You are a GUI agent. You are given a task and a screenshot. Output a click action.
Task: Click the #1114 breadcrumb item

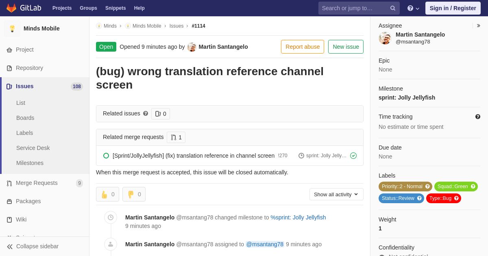pos(198,26)
